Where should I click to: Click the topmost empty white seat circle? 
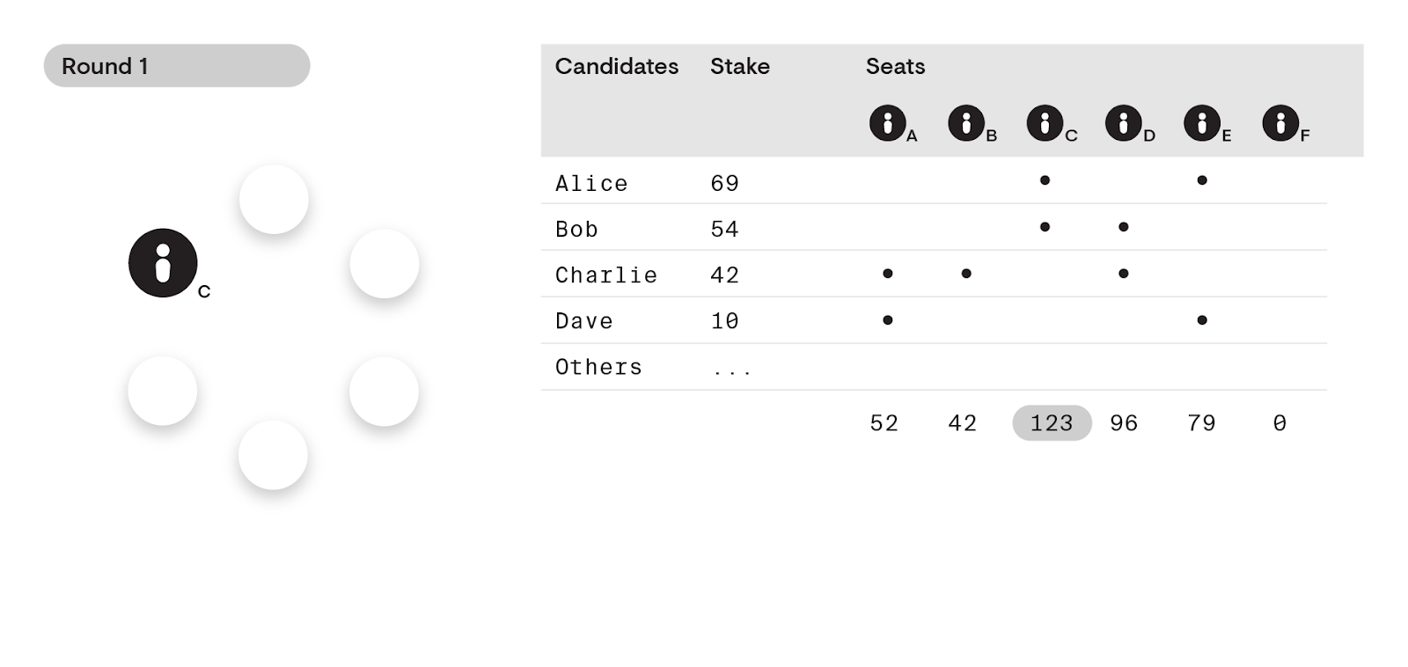tap(274, 200)
